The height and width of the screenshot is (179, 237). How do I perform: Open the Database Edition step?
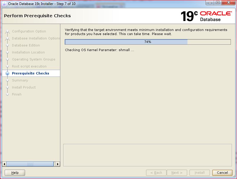26,45
